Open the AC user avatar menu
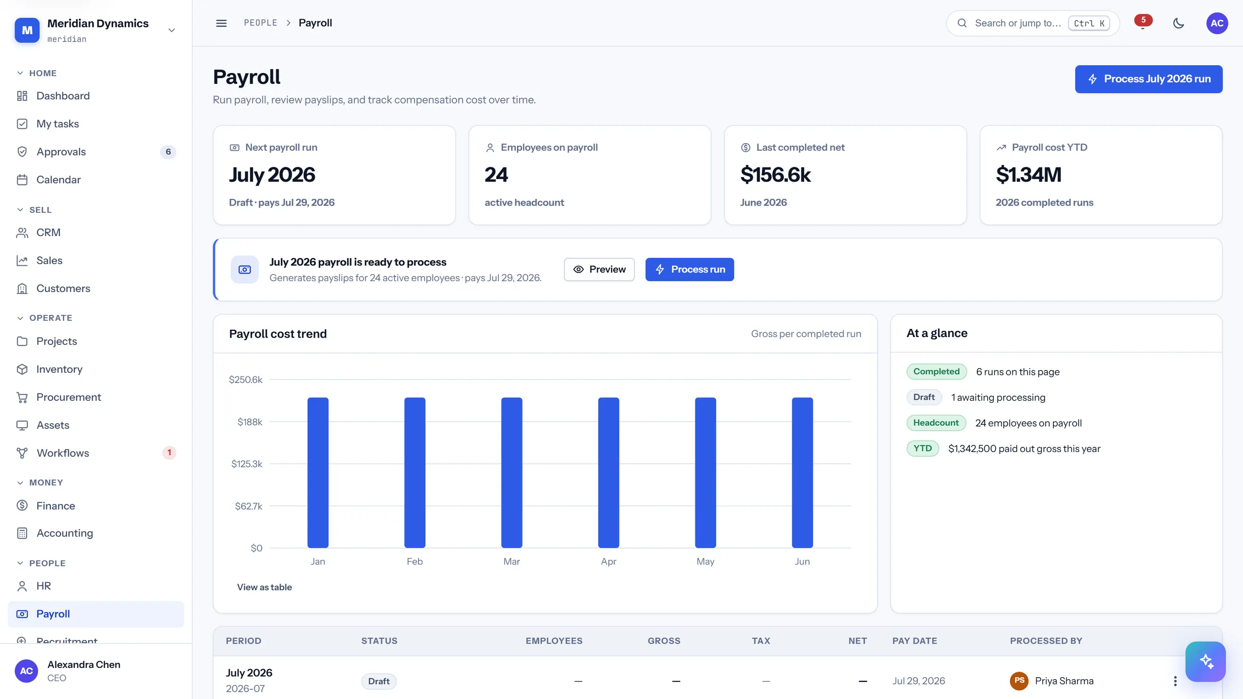Image resolution: width=1243 pixels, height=699 pixels. [1217, 23]
